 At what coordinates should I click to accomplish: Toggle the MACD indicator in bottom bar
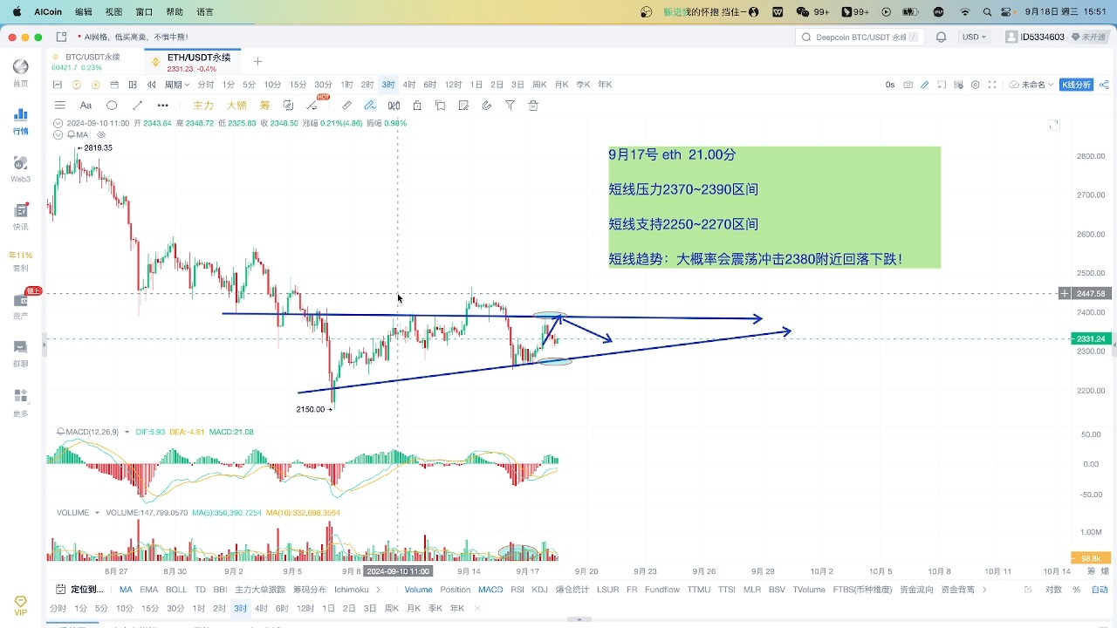[x=490, y=590]
